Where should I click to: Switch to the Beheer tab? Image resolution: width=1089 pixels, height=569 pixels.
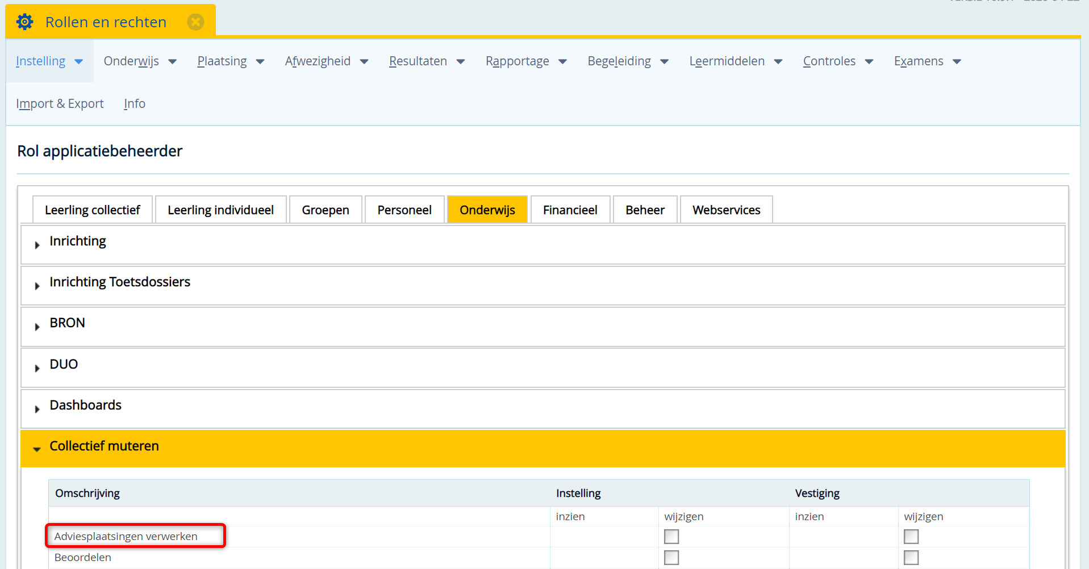pyautogui.click(x=645, y=210)
